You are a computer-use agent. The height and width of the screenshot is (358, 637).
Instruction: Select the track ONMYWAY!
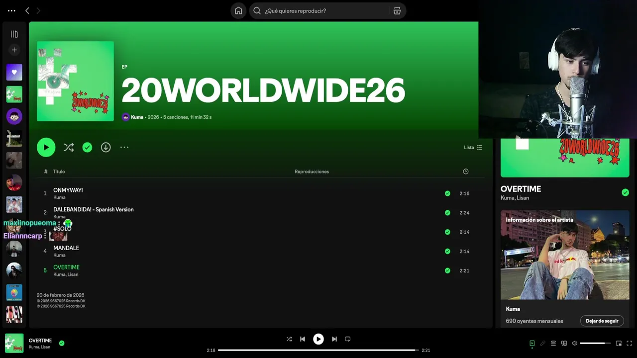[x=68, y=190]
